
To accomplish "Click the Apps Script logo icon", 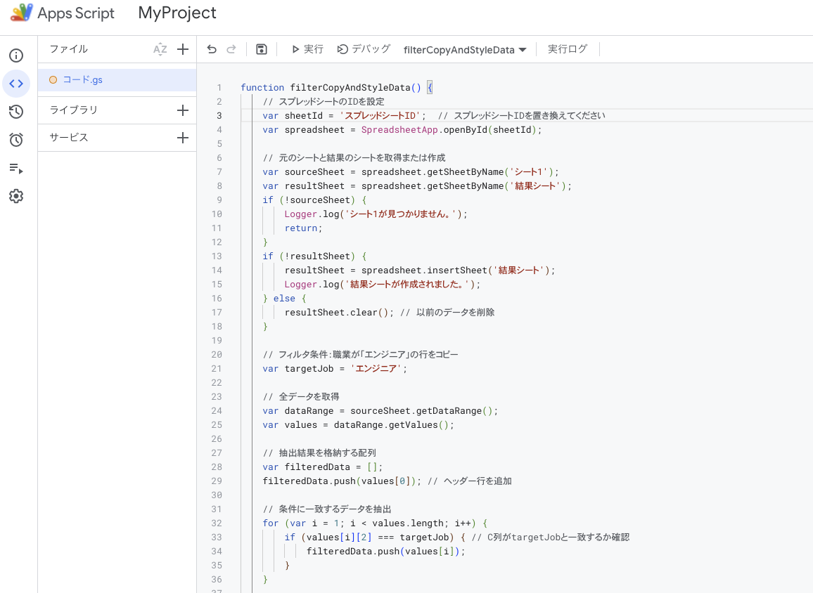I will tap(21, 13).
